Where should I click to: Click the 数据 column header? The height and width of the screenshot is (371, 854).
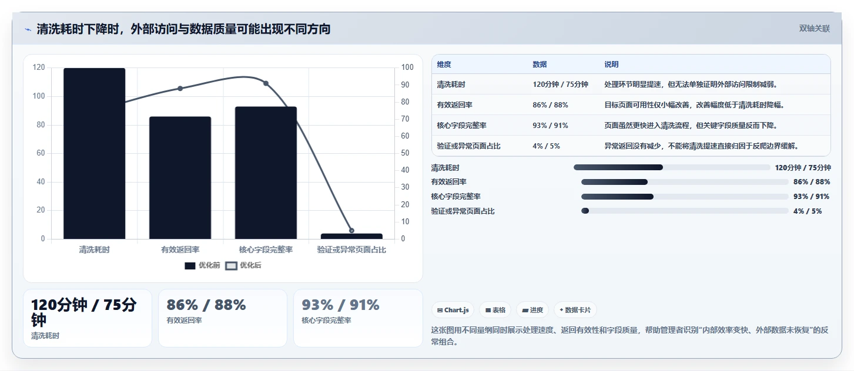[540, 65]
